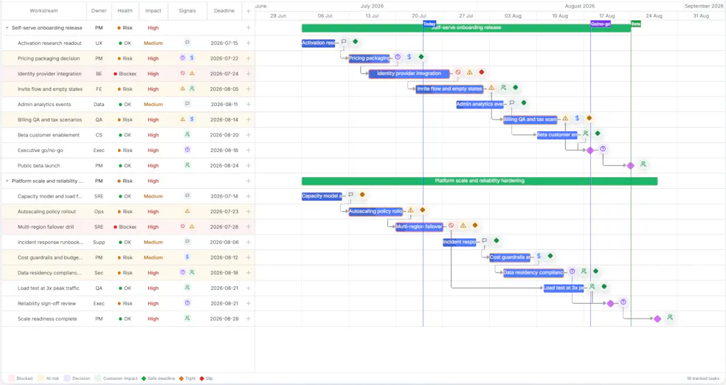
Task: Select the Autoscaling policy rollout Gantt bar
Action: pyautogui.click(x=376, y=212)
